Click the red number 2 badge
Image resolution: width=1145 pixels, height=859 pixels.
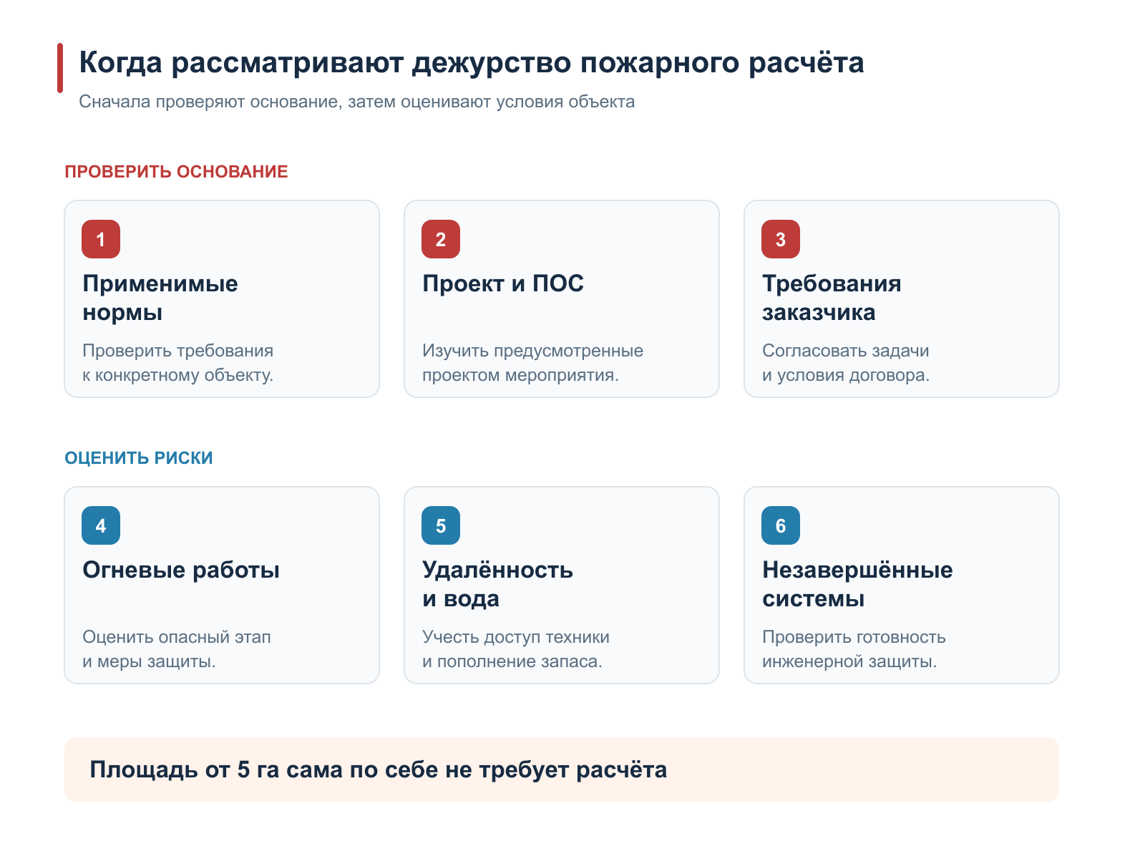[x=441, y=239]
